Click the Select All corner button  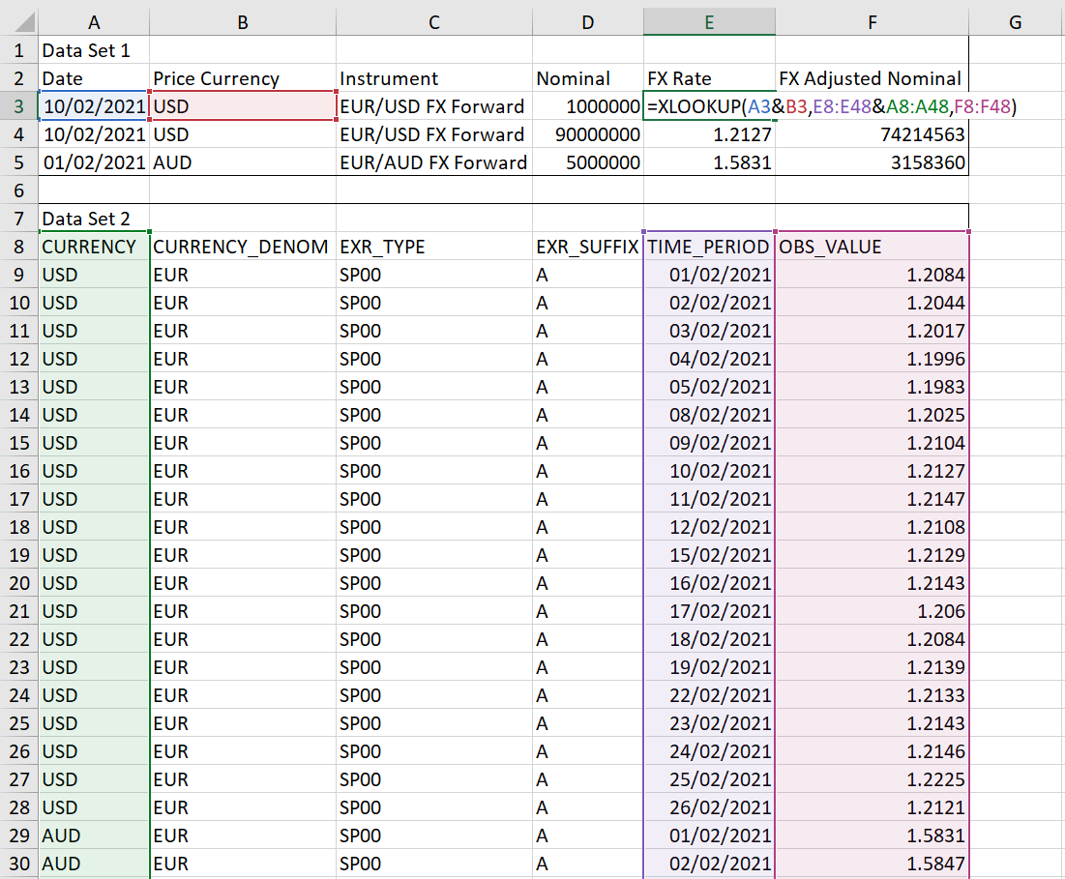pyautogui.click(x=17, y=21)
